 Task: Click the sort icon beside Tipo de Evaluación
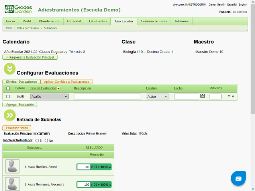59,88
